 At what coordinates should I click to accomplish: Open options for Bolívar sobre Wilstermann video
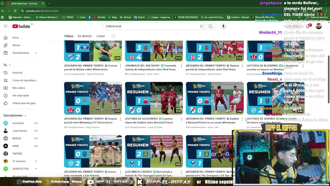point(120,66)
